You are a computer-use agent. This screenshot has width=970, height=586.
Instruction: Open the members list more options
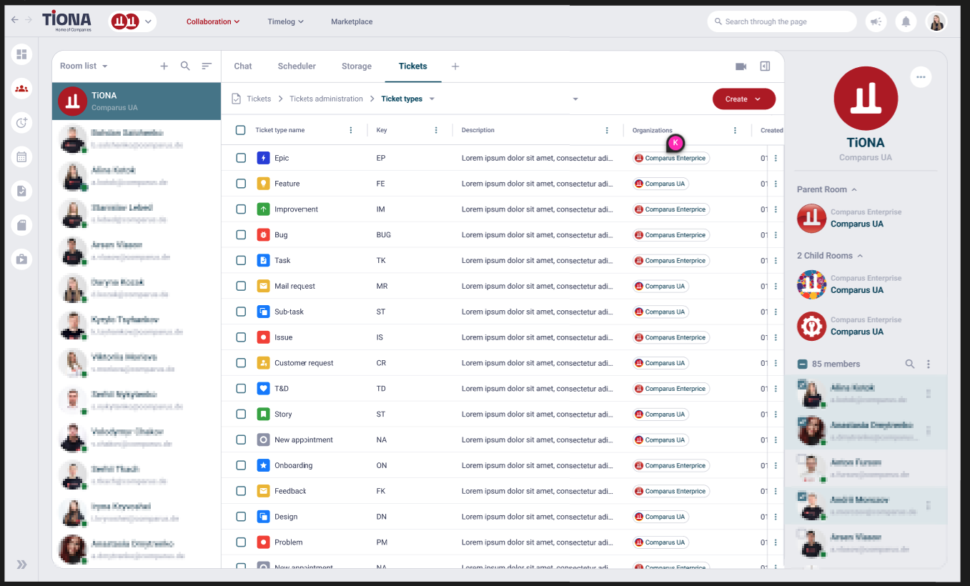[x=929, y=364]
